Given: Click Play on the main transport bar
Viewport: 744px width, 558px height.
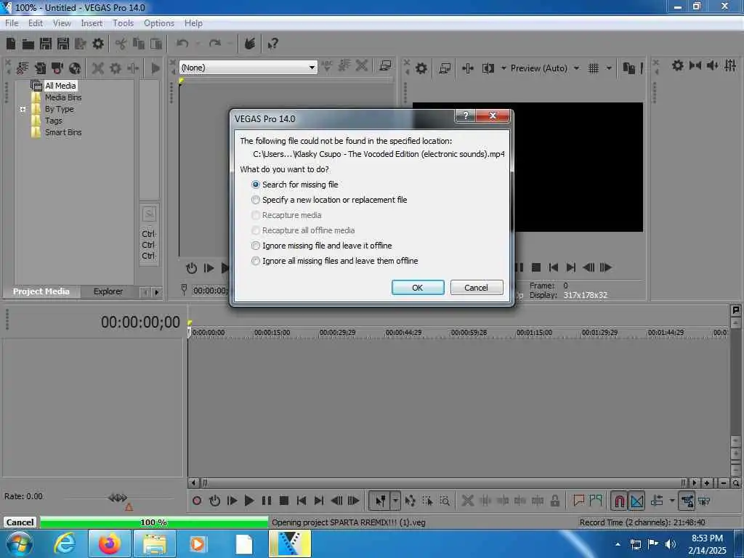Looking at the screenshot, I should (248, 501).
